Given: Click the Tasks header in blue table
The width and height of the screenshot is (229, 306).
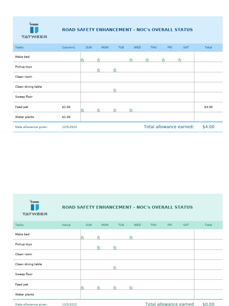Looking at the screenshot, I should pyautogui.click(x=19, y=48).
